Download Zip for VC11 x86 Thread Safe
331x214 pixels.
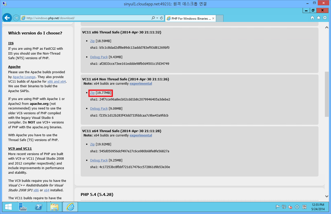[92, 41]
